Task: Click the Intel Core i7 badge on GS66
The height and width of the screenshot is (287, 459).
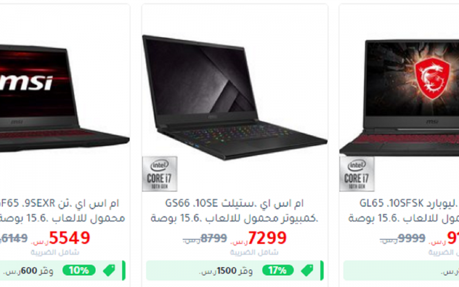Action: (160, 174)
